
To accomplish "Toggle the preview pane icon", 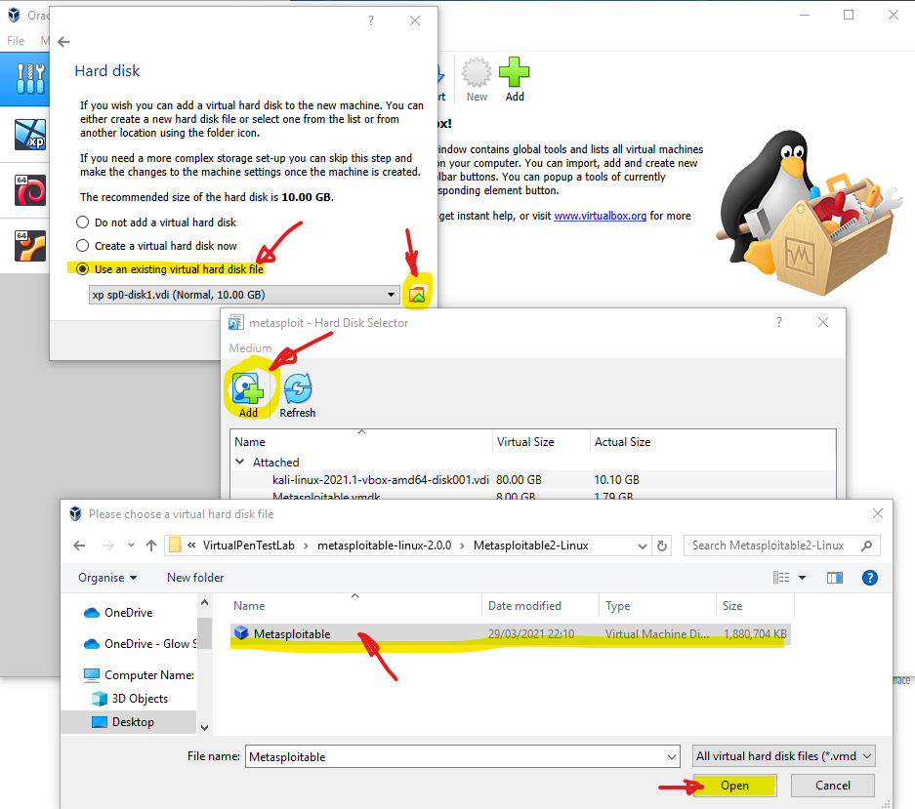I will [x=835, y=578].
